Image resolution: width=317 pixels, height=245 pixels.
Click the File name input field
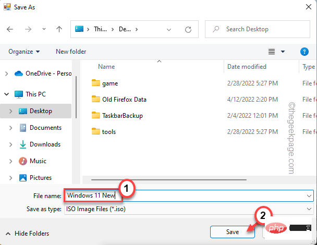(189, 195)
